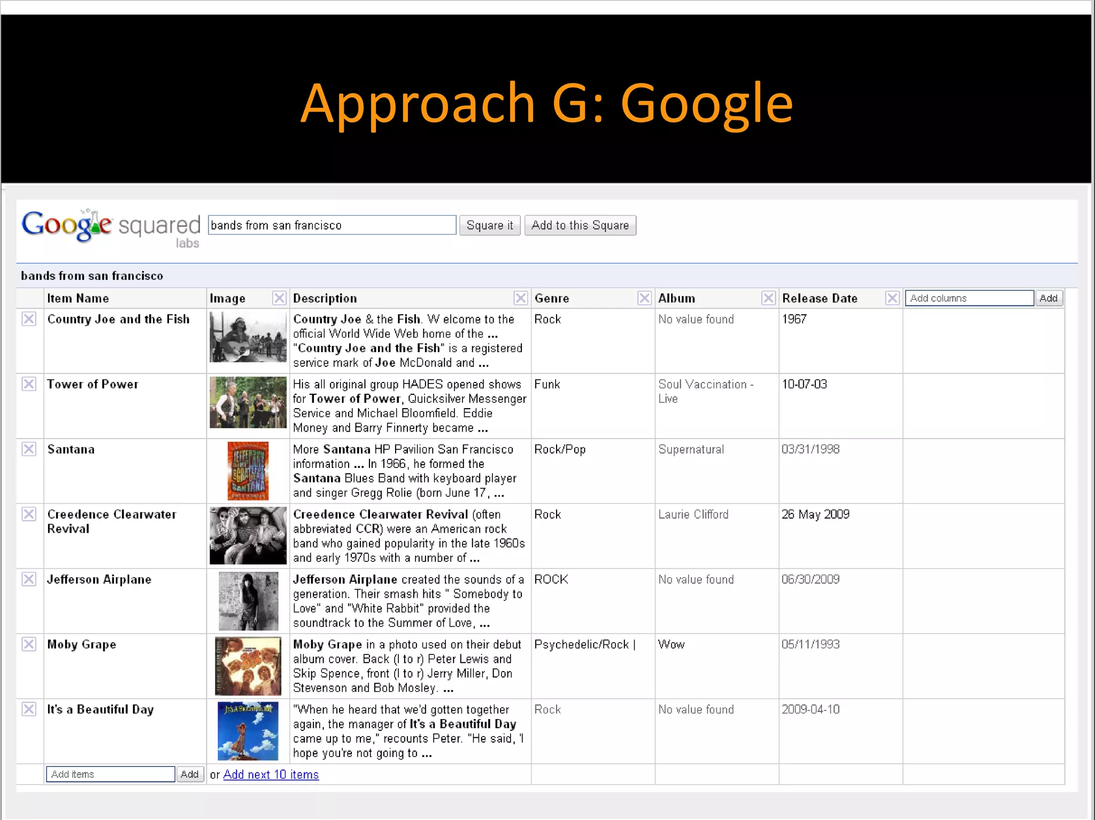Click the It's a Beautiful Day item name
Screen dimensions: 1095x820
pos(100,710)
